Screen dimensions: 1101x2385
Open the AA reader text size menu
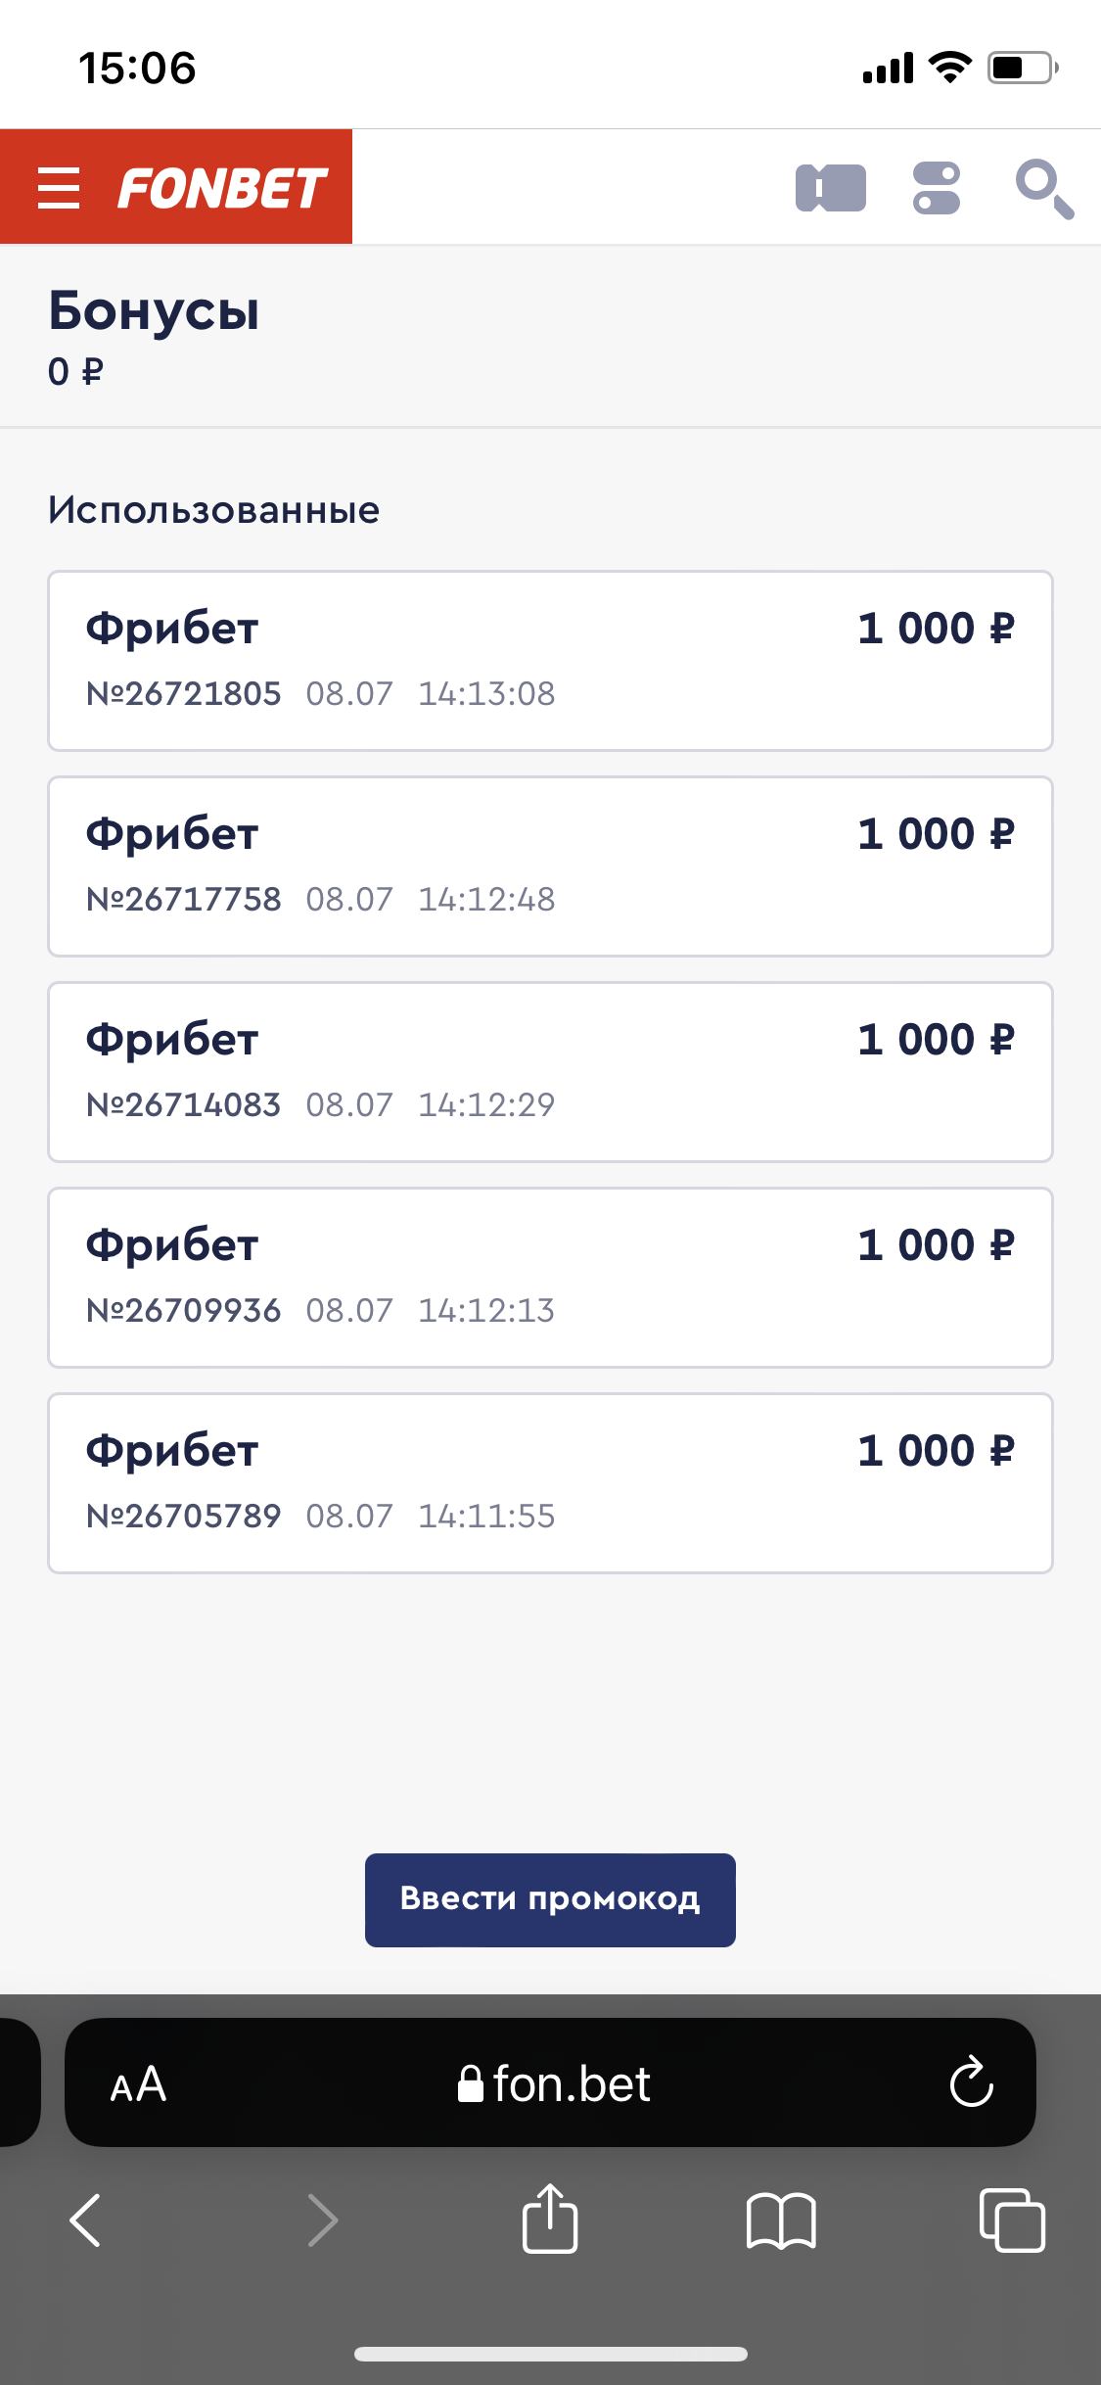click(138, 2084)
